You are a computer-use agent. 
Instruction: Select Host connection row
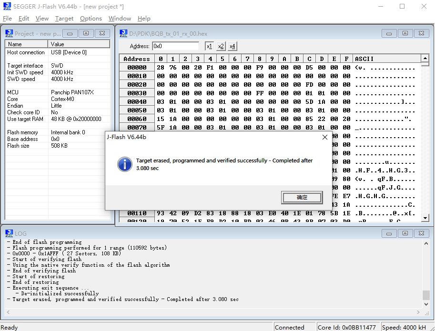click(58, 52)
